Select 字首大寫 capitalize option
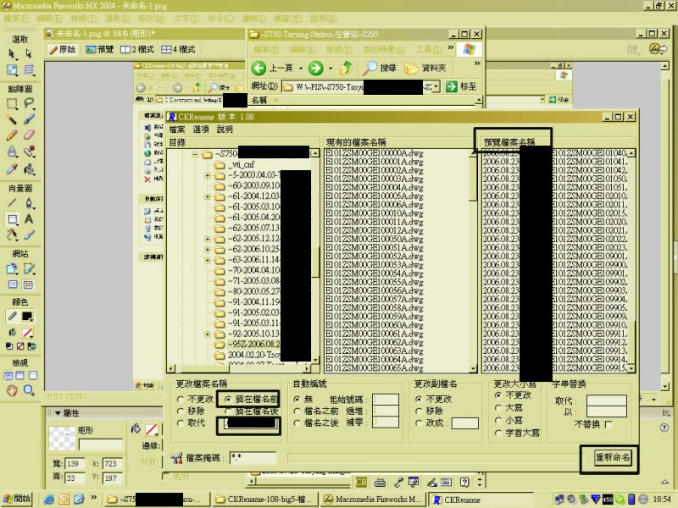678x508 pixels. tap(517, 433)
